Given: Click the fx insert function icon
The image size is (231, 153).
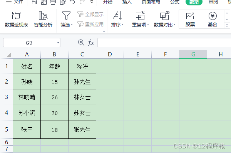Looking at the screenshot, I should point(91,43).
